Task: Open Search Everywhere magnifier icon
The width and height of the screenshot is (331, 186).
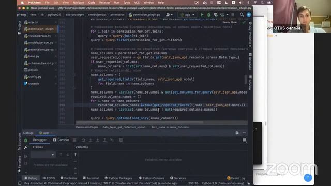Action: click(x=242, y=14)
